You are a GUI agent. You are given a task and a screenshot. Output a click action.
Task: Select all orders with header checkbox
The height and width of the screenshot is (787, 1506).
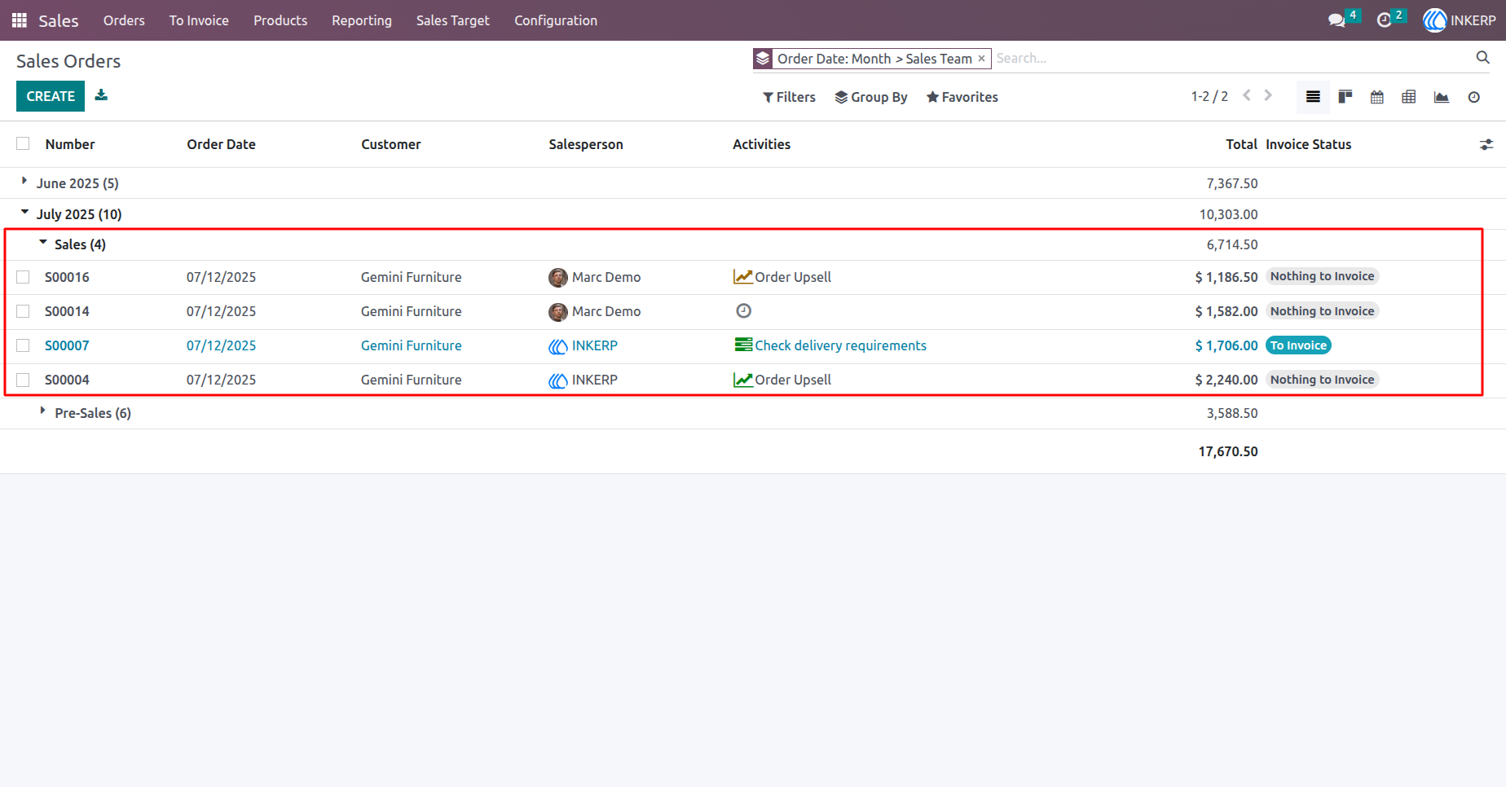(x=23, y=143)
